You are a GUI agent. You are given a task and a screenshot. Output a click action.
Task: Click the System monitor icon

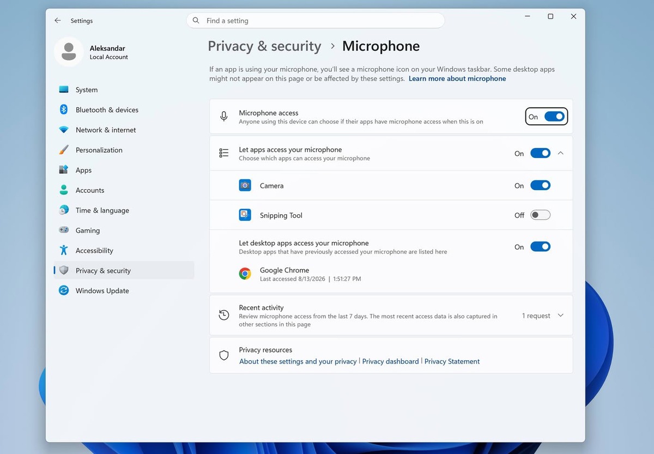(64, 90)
